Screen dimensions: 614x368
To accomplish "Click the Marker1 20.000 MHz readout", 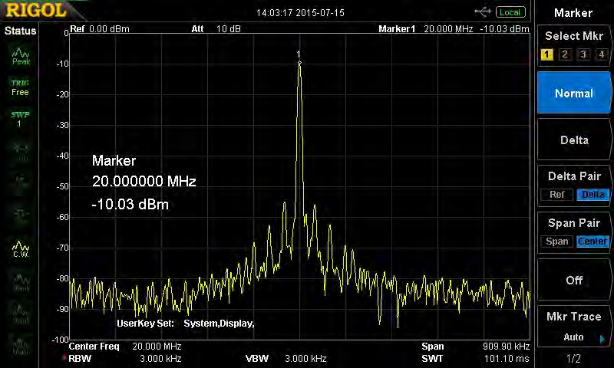I will point(426,29).
